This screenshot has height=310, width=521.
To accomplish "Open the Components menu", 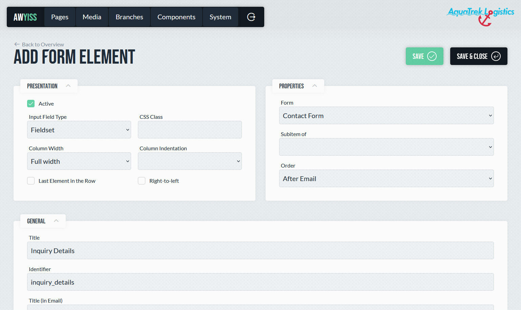I will click(x=176, y=17).
